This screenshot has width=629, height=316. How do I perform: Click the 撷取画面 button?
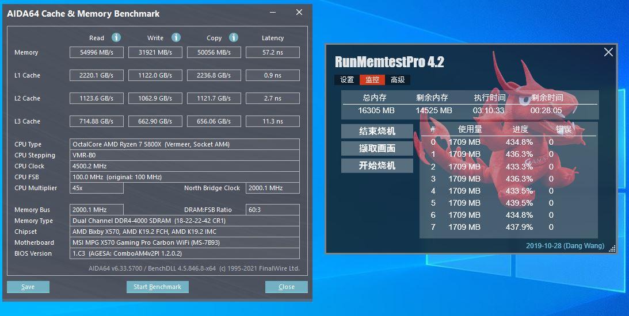377,148
